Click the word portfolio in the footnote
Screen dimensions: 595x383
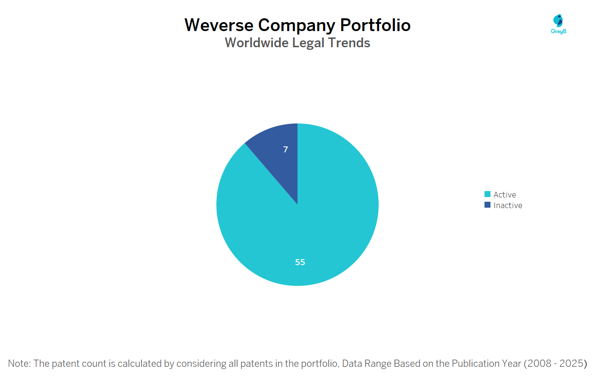(x=319, y=364)
